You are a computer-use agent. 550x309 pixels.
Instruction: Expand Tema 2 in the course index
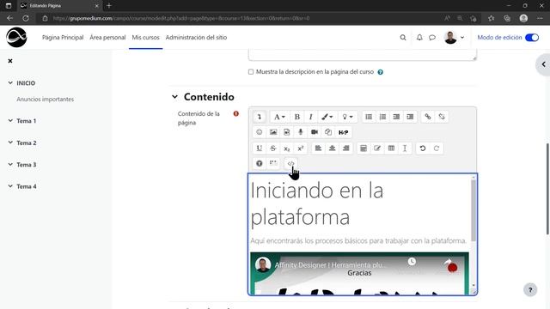[x=10, y=142]
